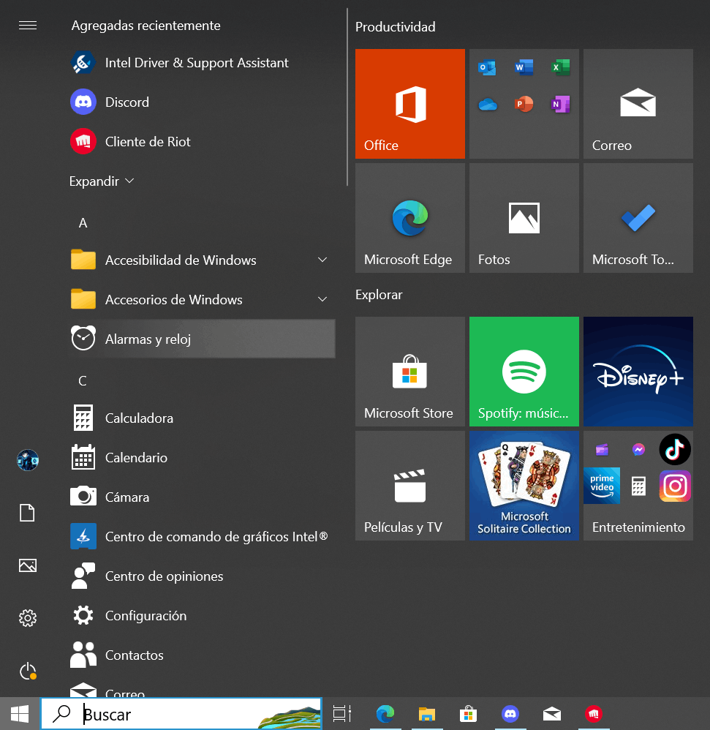Image resolution: width=710 pixels, height=730 pixels.
Task: Open Microsoft Edge tile
Action: click(x=410, y=218)
